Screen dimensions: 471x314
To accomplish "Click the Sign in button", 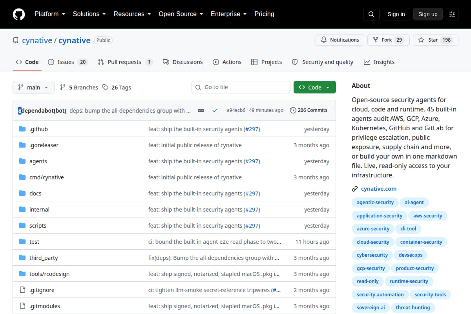I will 396,14.
